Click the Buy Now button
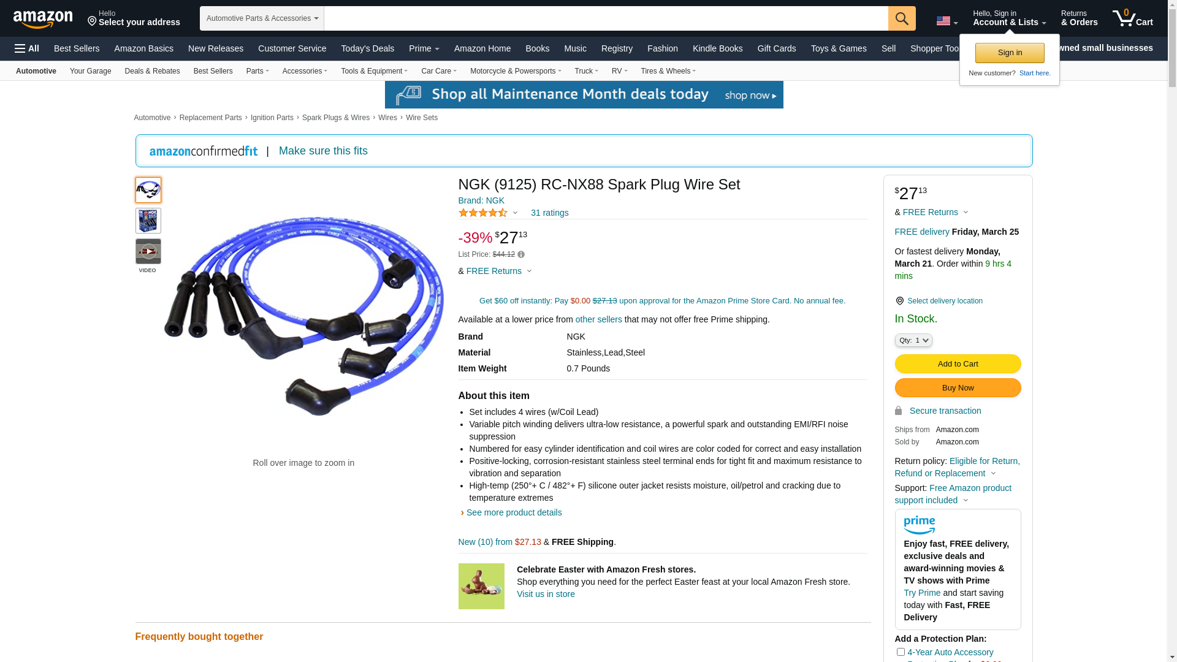Screen dimensions: 1177x662 pos(958,388)
